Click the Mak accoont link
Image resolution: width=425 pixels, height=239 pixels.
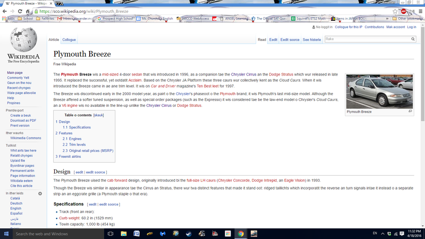pos(395,27)
